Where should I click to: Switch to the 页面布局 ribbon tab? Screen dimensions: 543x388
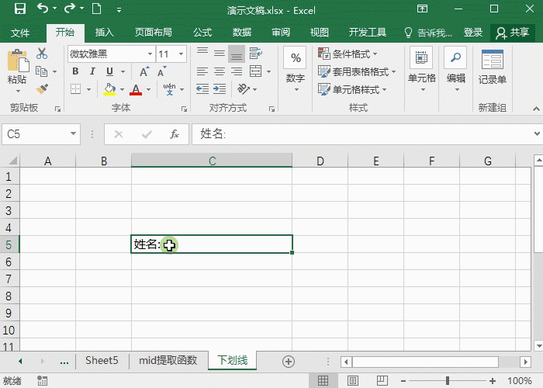point(153,33)
